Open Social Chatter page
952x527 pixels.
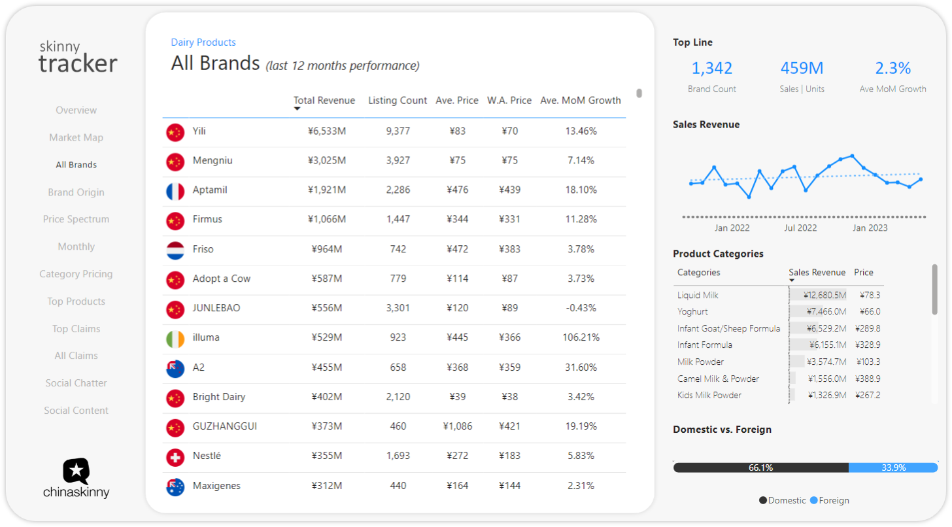click(76, 383)
